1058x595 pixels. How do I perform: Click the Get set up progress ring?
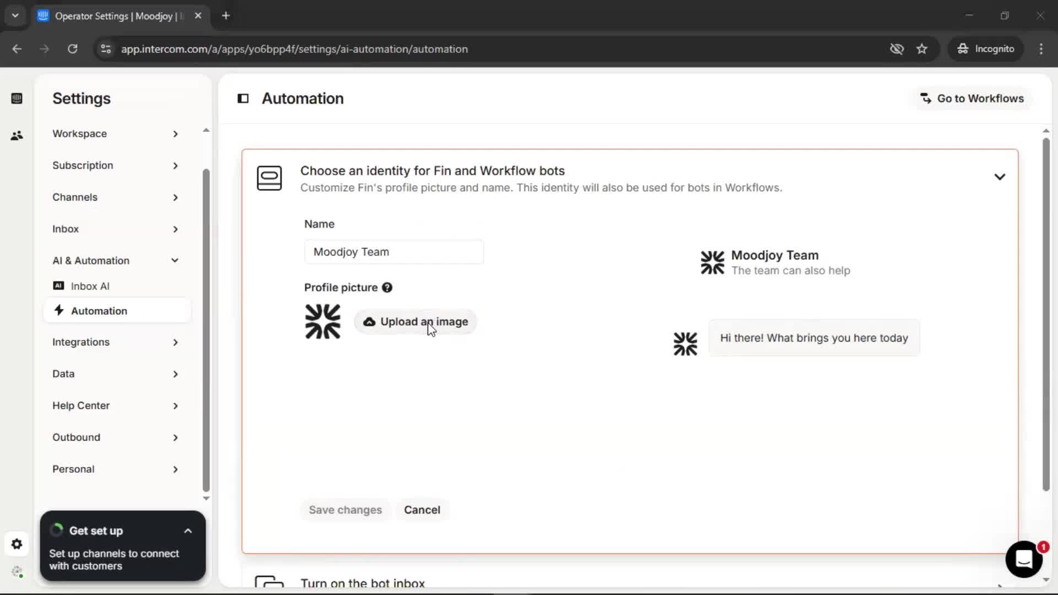(57, 530)
